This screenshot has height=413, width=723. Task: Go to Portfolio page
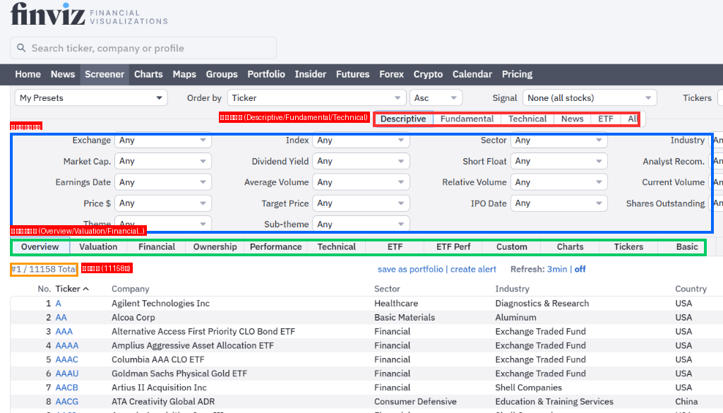click(266, 74)
